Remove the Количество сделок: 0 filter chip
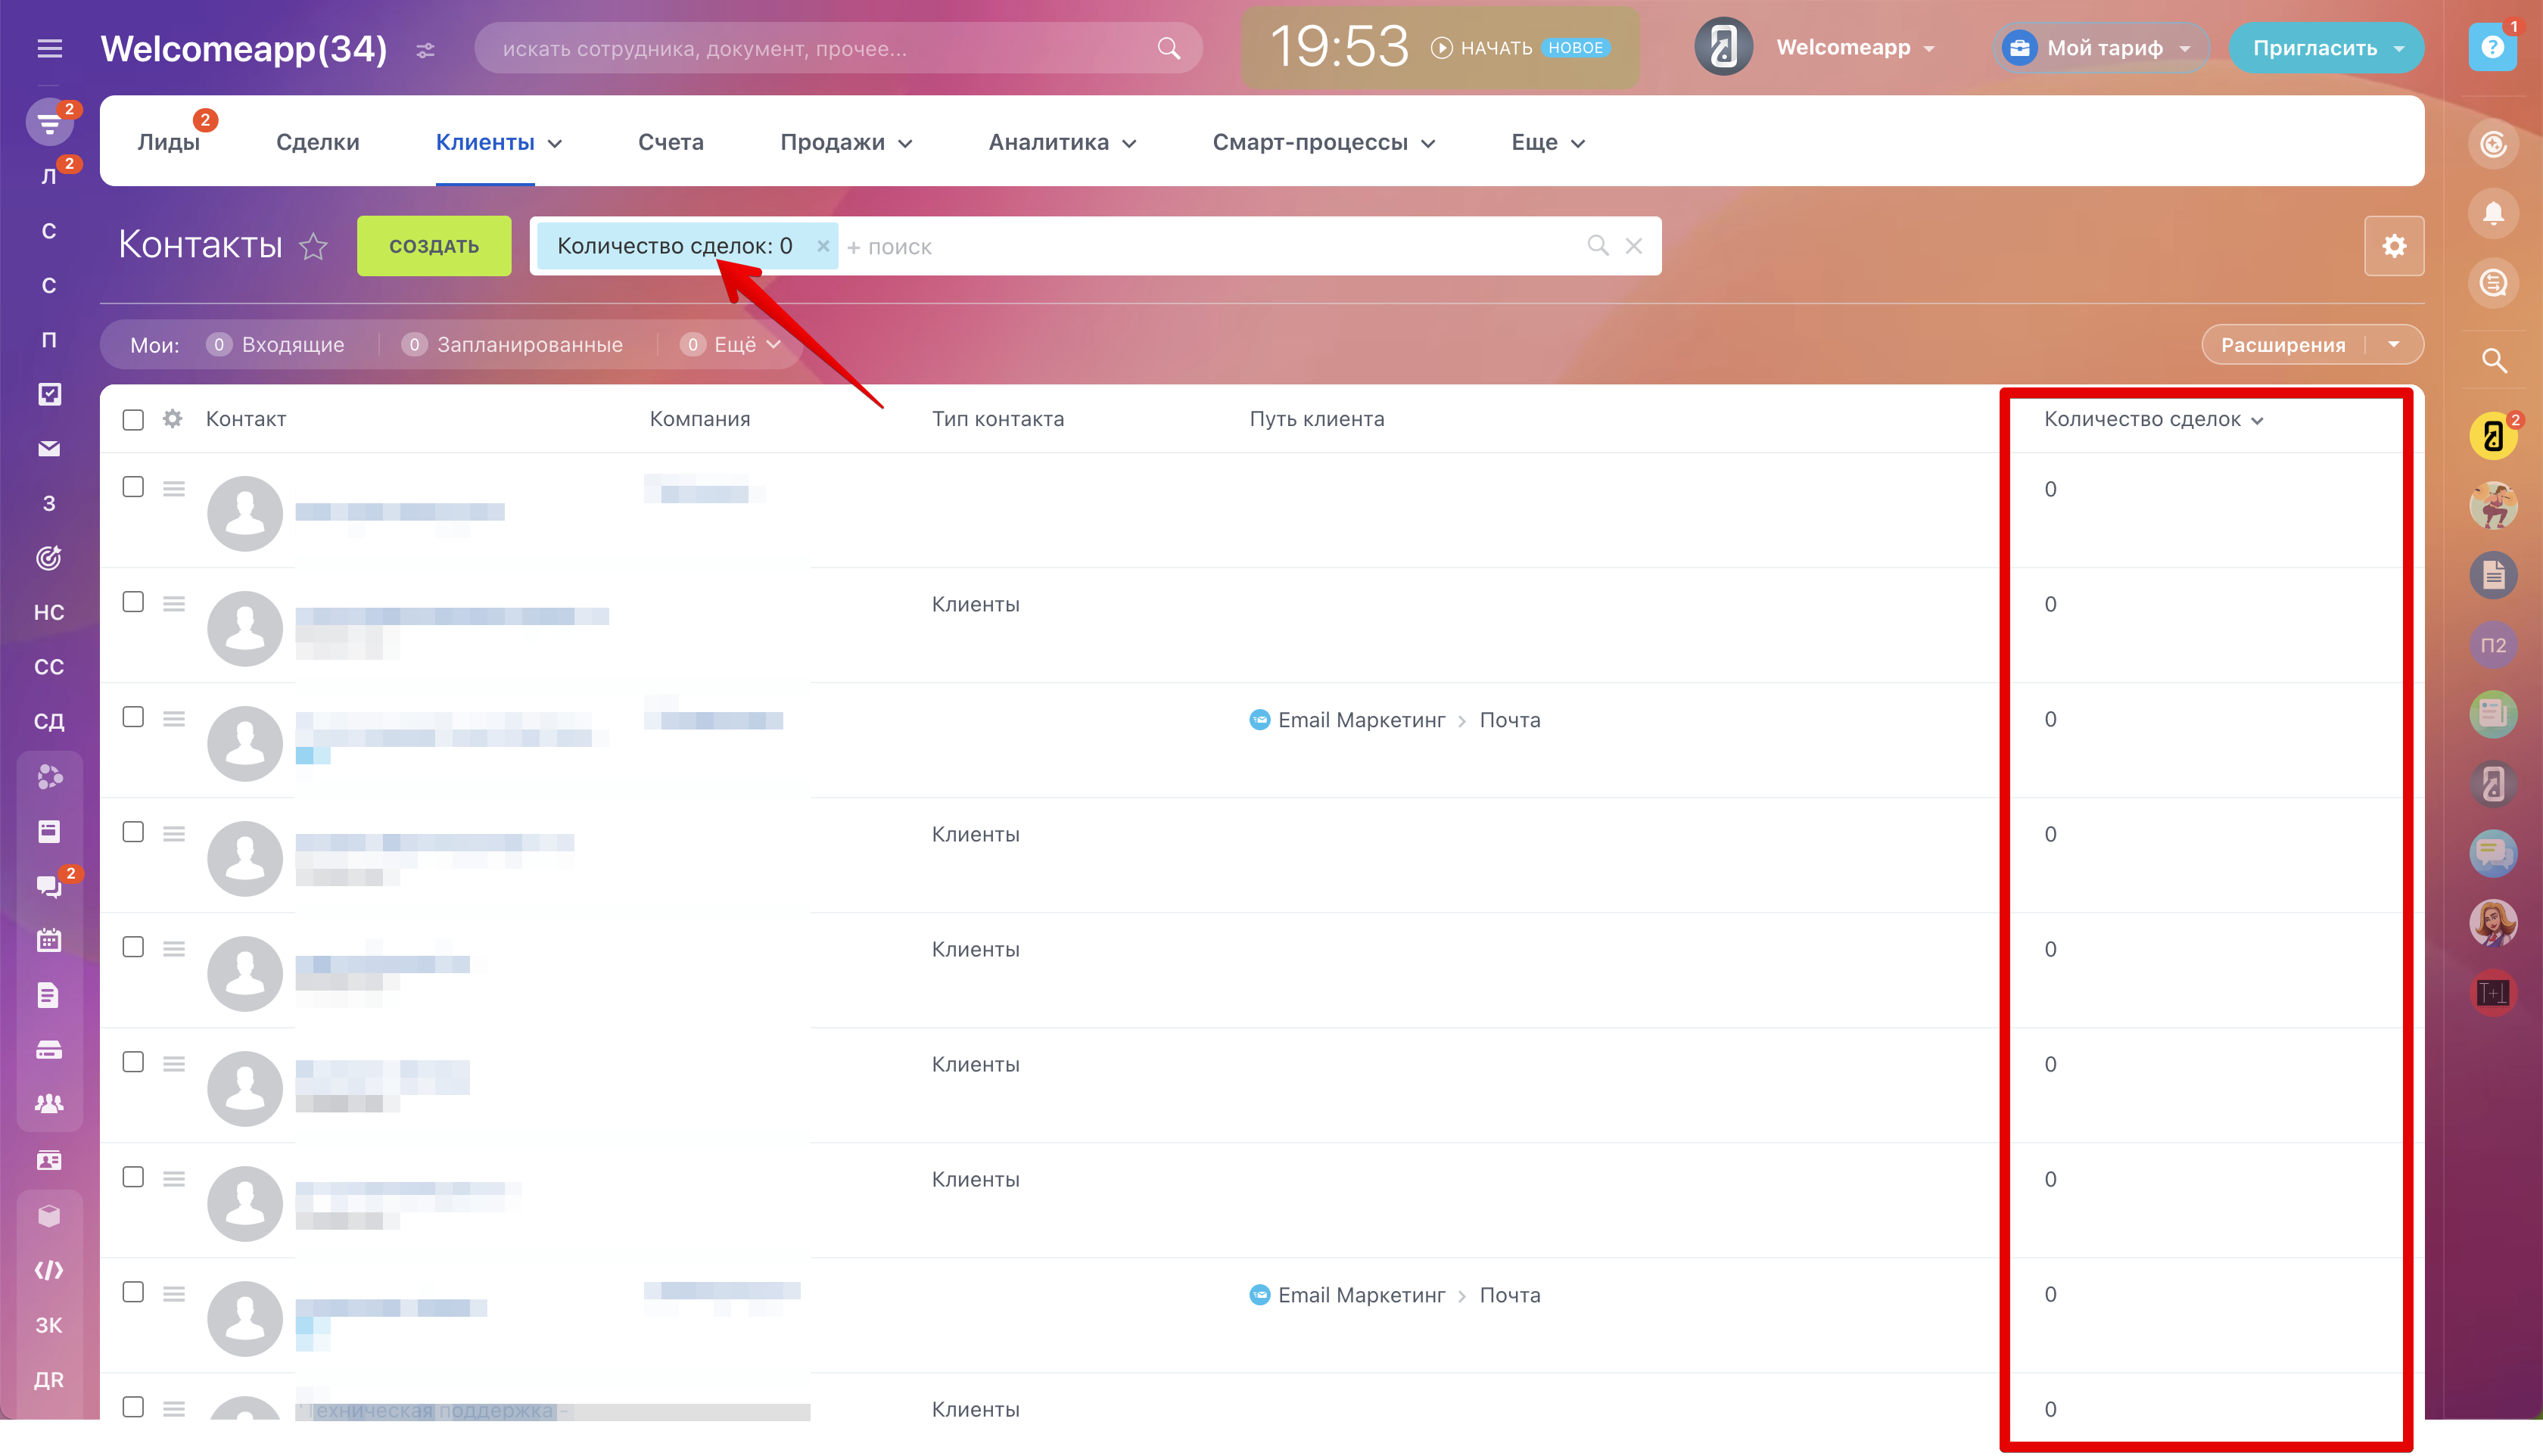This screenshot has height=1456, width=2543. pos(822,246)
